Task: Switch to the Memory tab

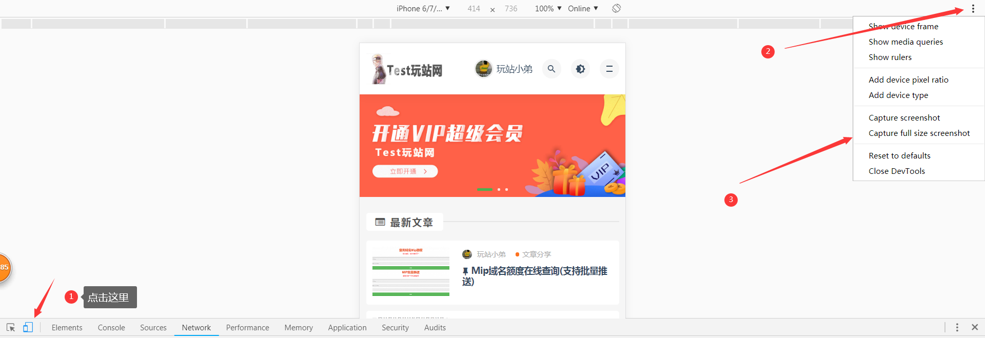Action: (x=299, y=328)
